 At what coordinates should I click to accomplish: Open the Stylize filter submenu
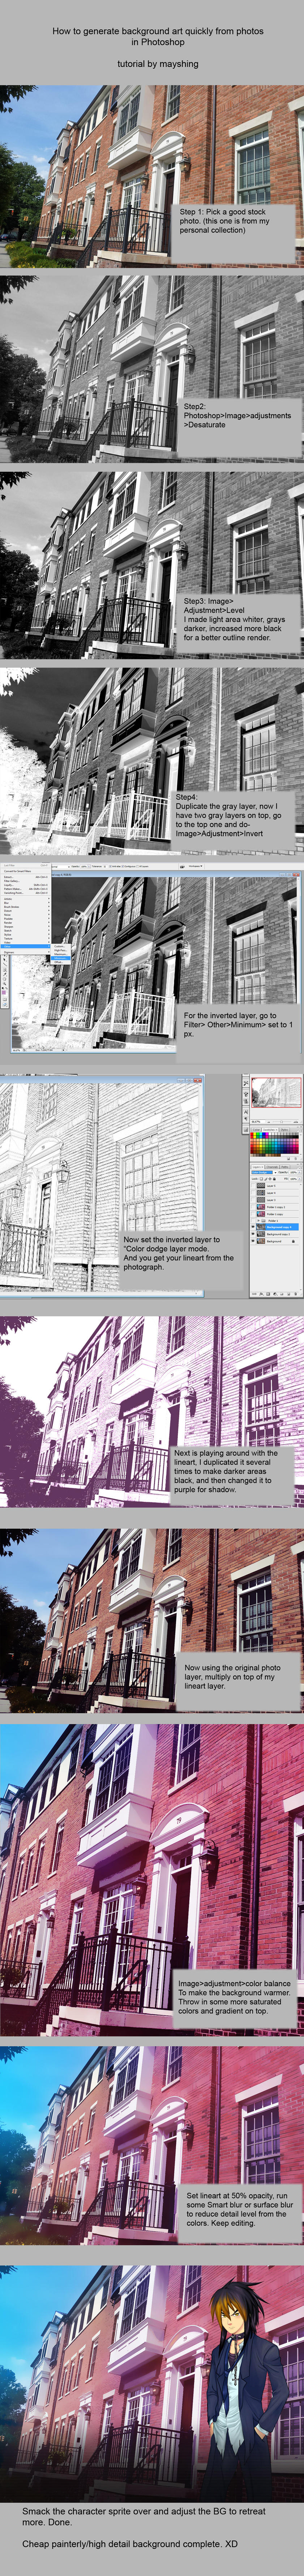26,935
